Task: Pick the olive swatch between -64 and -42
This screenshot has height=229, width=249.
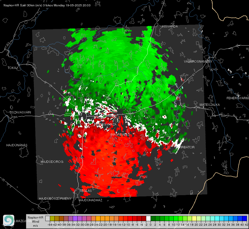Action: pyautogui.click(x=52, y=218)
